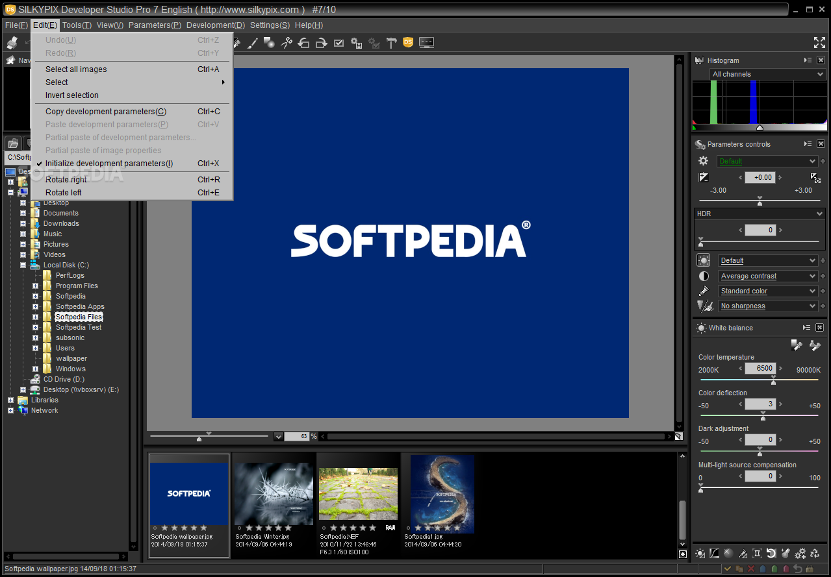Click the checkmark mark-image toolbar icon
Image resolution: width=831 pixels, height=577 pixels.
(339, 43)
